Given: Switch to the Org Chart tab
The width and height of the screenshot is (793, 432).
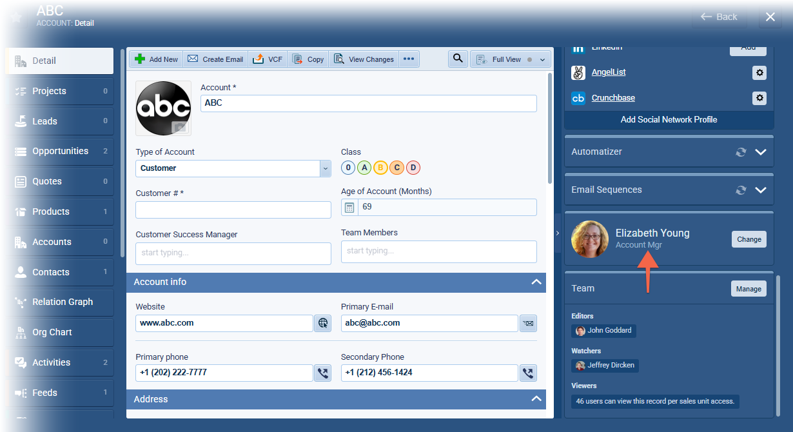Looking at the screenshot, I should pyautogui.click(x=52, y=333).
